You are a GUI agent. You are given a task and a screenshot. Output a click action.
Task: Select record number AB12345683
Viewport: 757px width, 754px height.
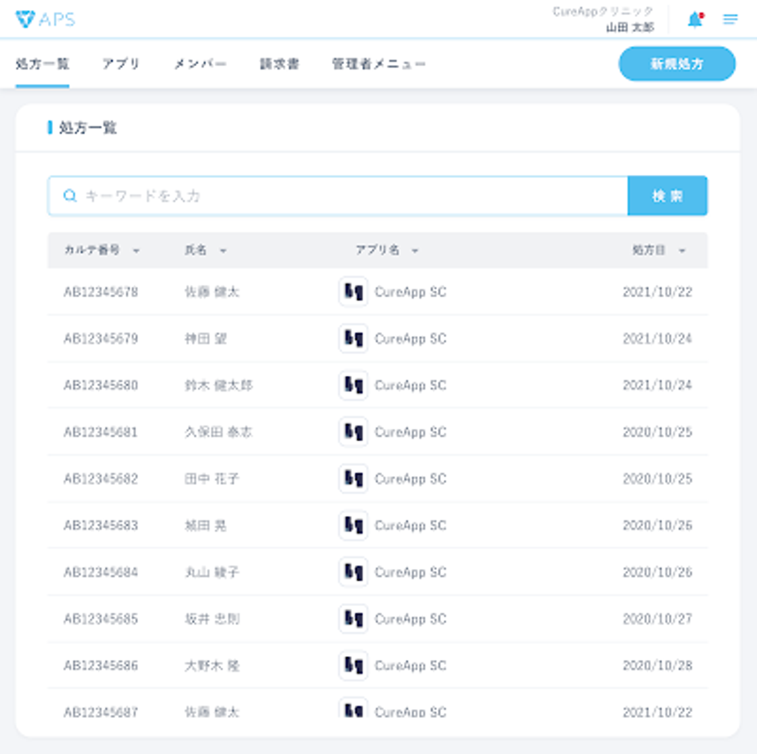tap(101, 526)
